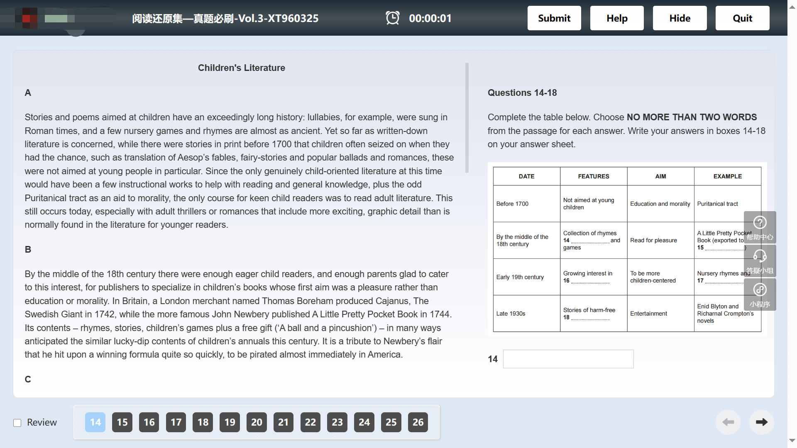
Task: Open the 小程序 mini program icon
Action: pos(760,295)
